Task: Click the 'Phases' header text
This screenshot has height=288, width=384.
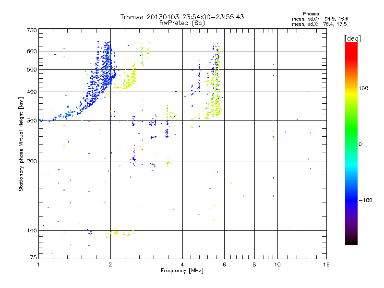Action: click(x=311, y=14)
